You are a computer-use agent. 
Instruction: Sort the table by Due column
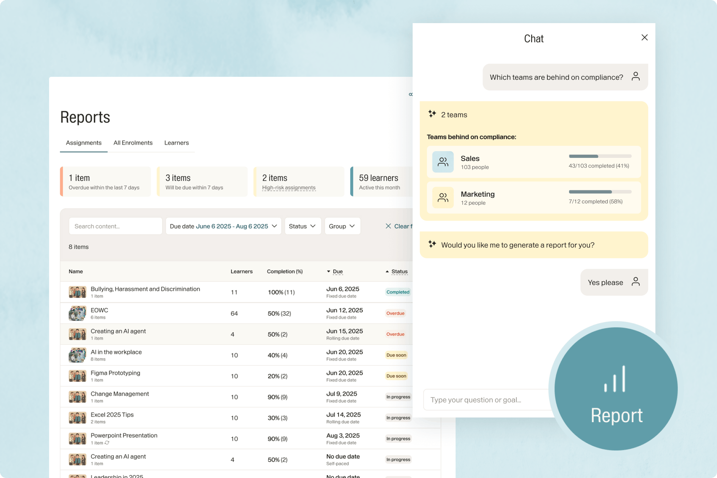point(337,271)
